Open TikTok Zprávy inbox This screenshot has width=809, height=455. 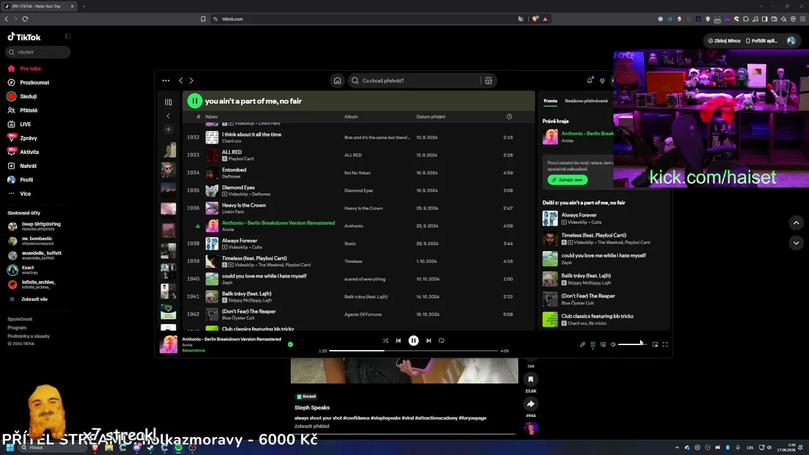click(28, 138)
